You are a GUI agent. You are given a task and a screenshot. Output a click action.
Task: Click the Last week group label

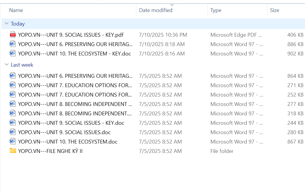click(x=22, y=65)
